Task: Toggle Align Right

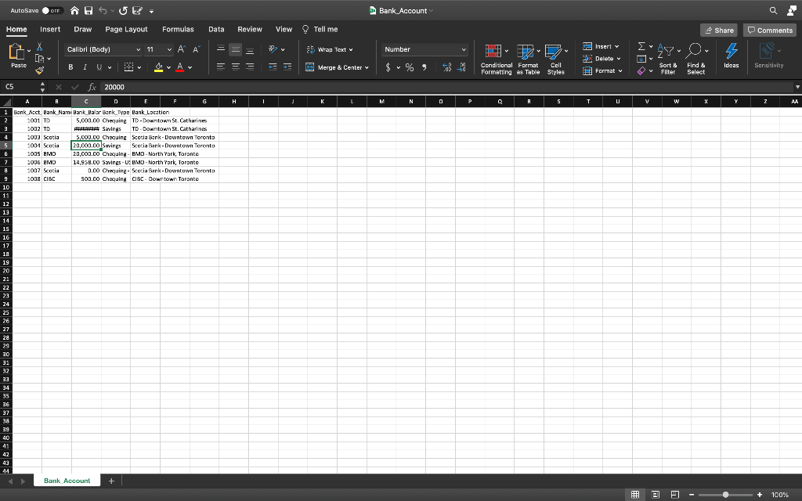Action: tap(250, 67)
